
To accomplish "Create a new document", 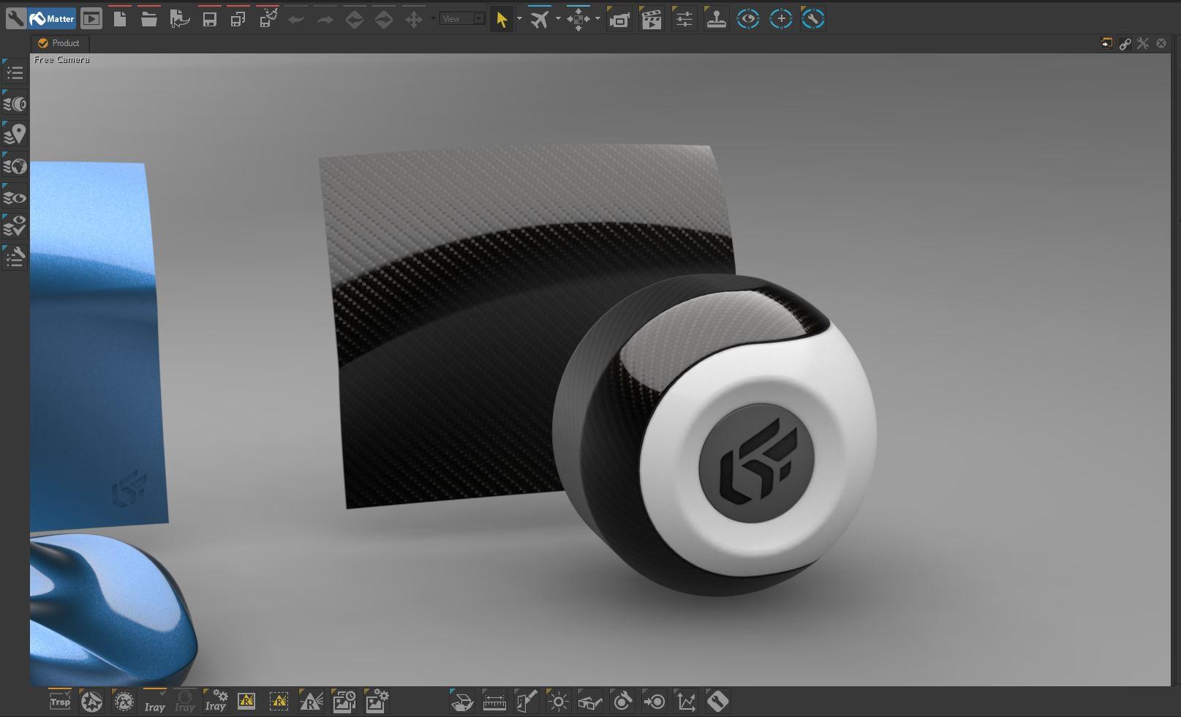I will tap(120, 18).
